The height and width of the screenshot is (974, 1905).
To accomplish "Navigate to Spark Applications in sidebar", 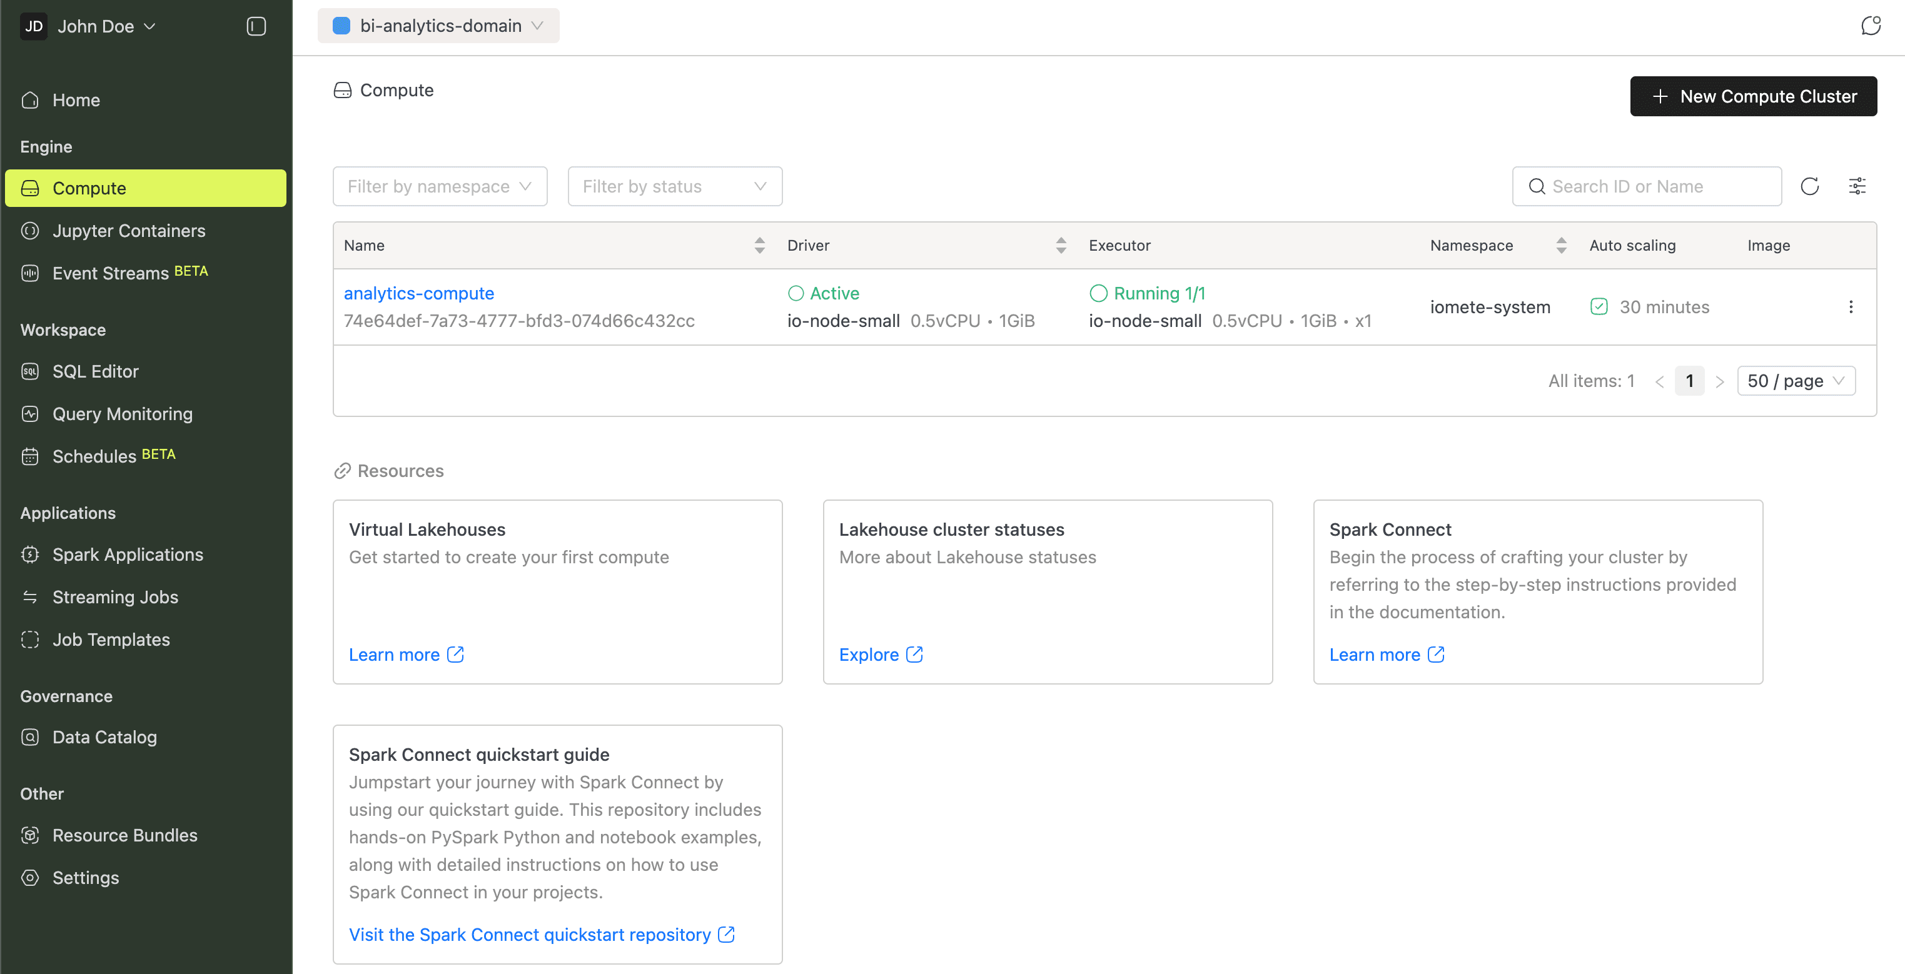I will coord(127,555).
